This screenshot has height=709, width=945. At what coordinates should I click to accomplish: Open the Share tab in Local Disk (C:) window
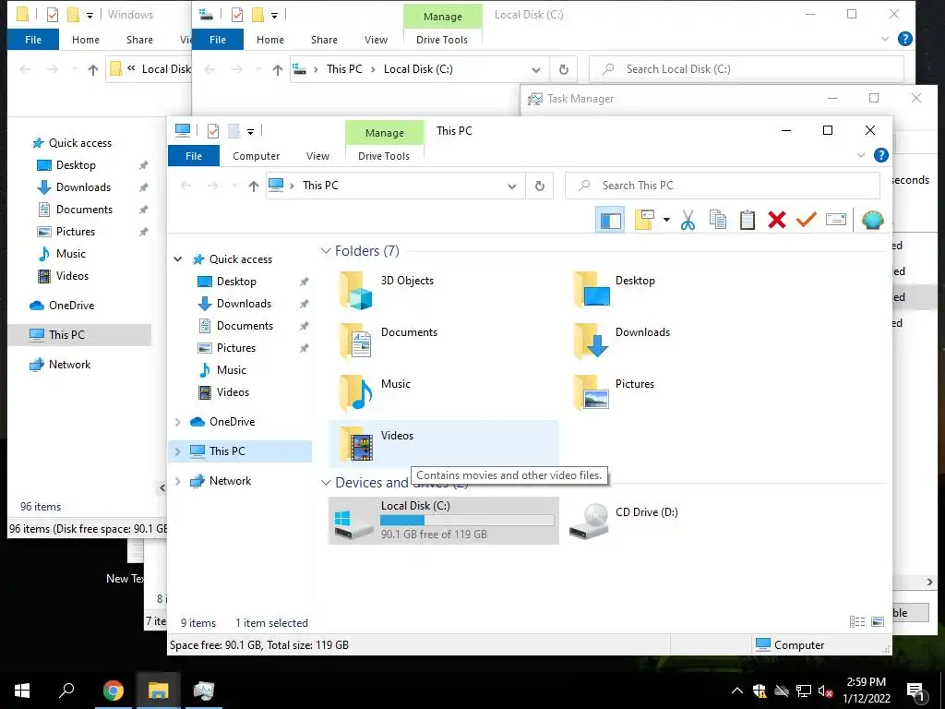click(x=324, y=40)
